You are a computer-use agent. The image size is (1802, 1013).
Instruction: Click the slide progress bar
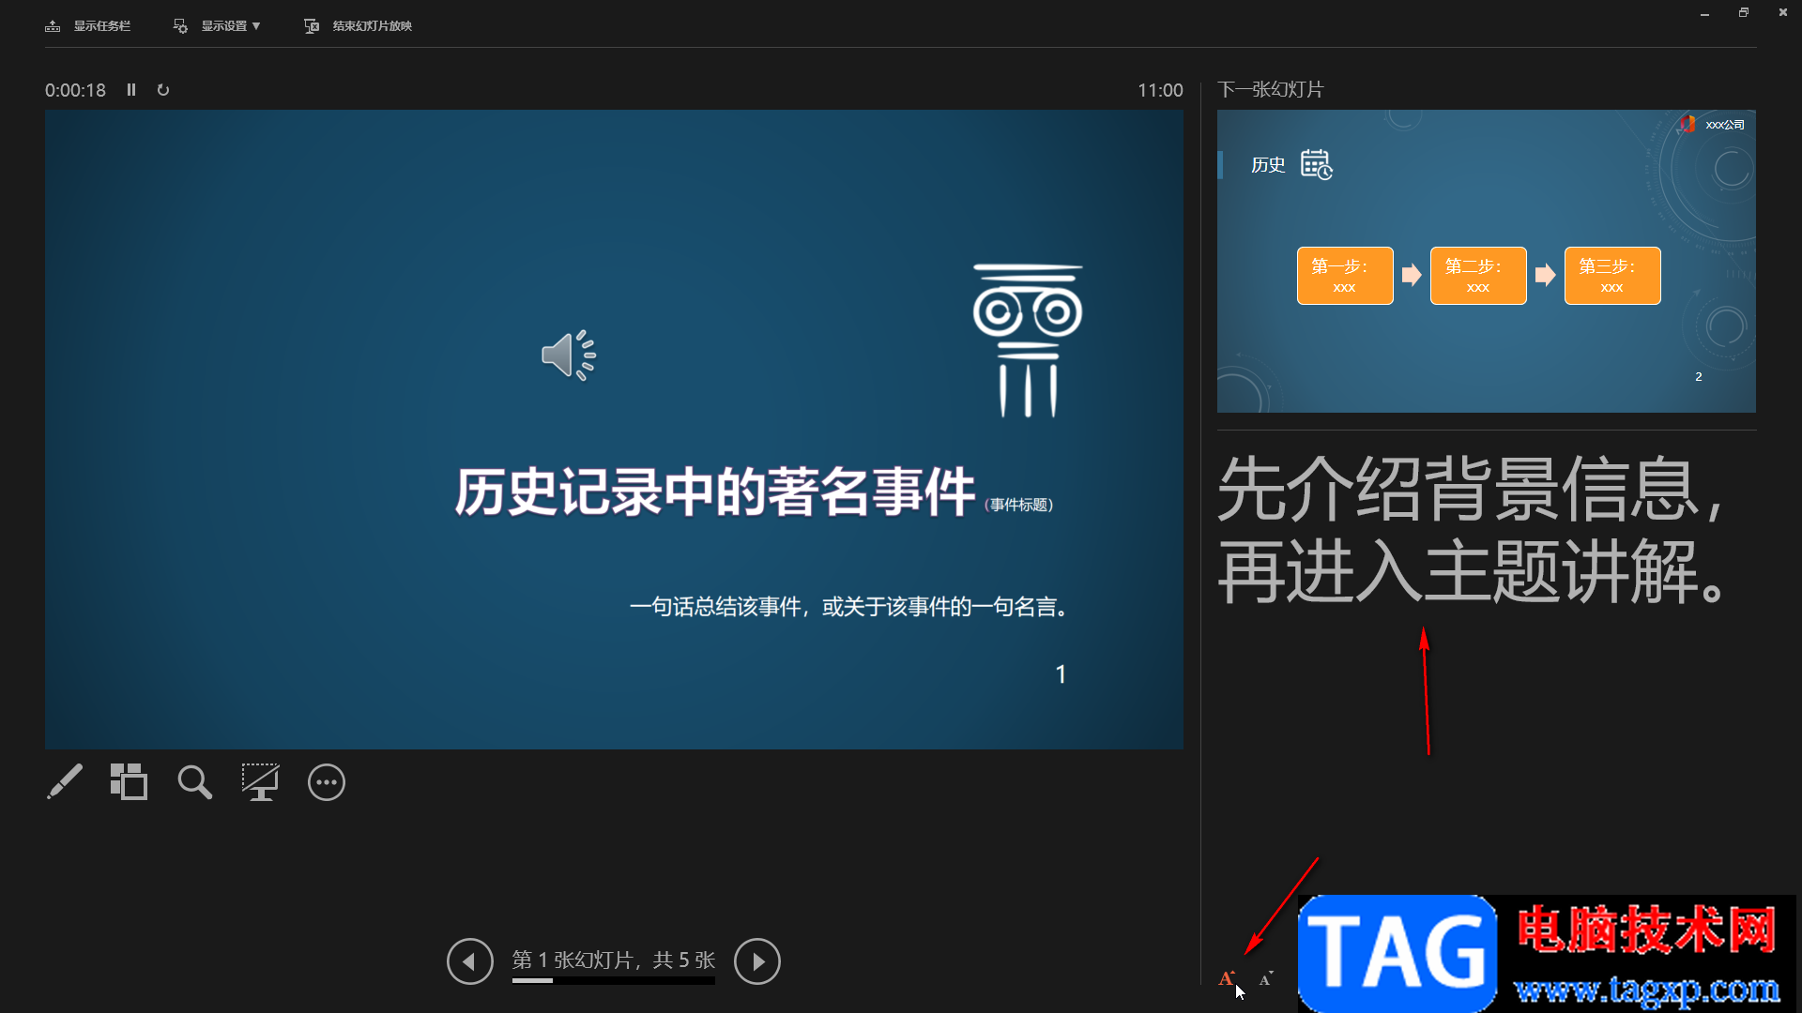(613, 981)
